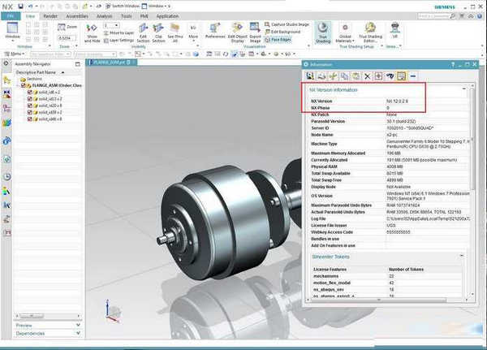Click the Undo arrow icon
The image size is (487, 350).
31,6
